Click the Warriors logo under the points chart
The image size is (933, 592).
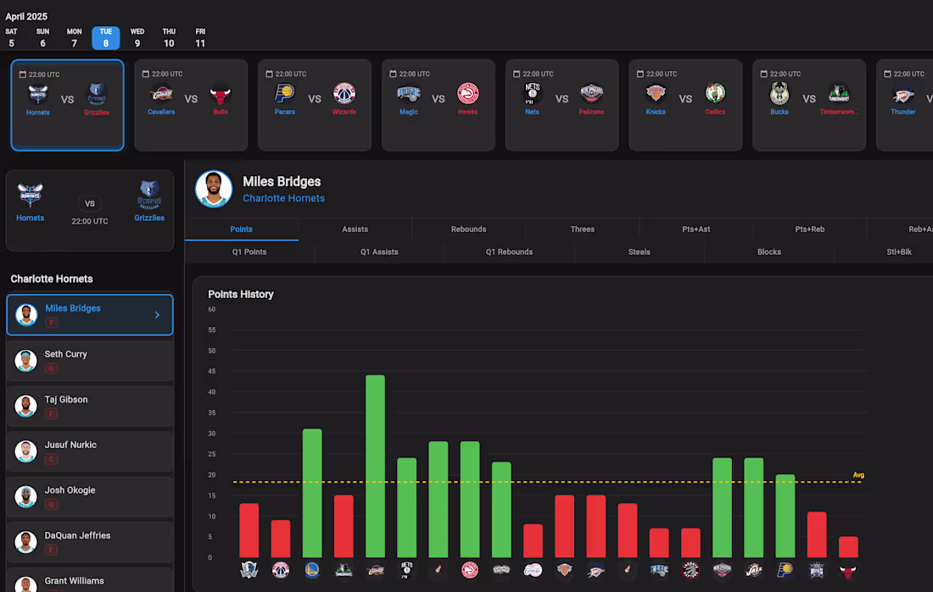point(312,571)
